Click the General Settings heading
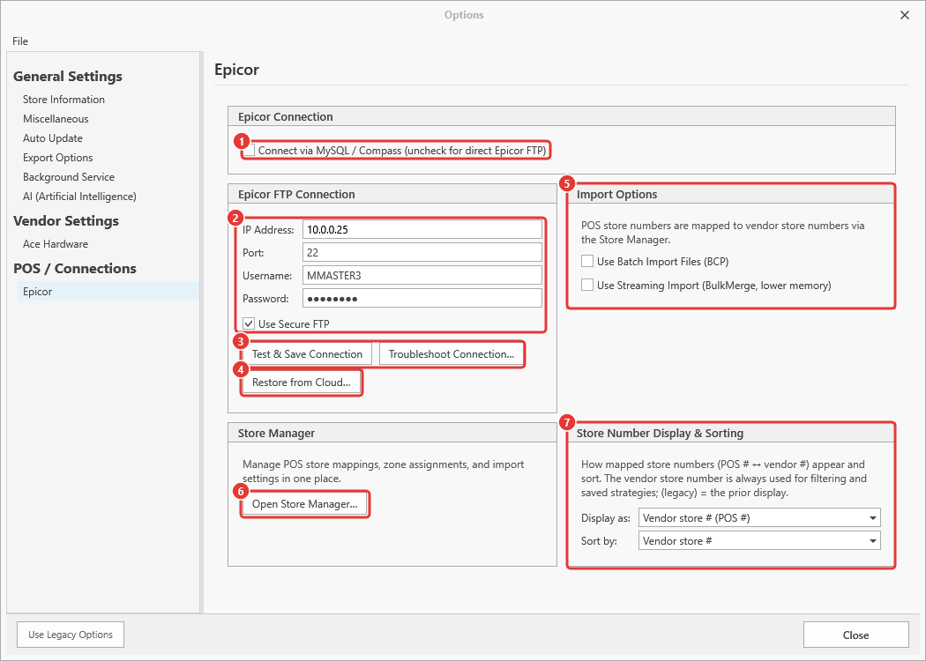The height and width of the screenshot is (661, 926). pos(67,76)
